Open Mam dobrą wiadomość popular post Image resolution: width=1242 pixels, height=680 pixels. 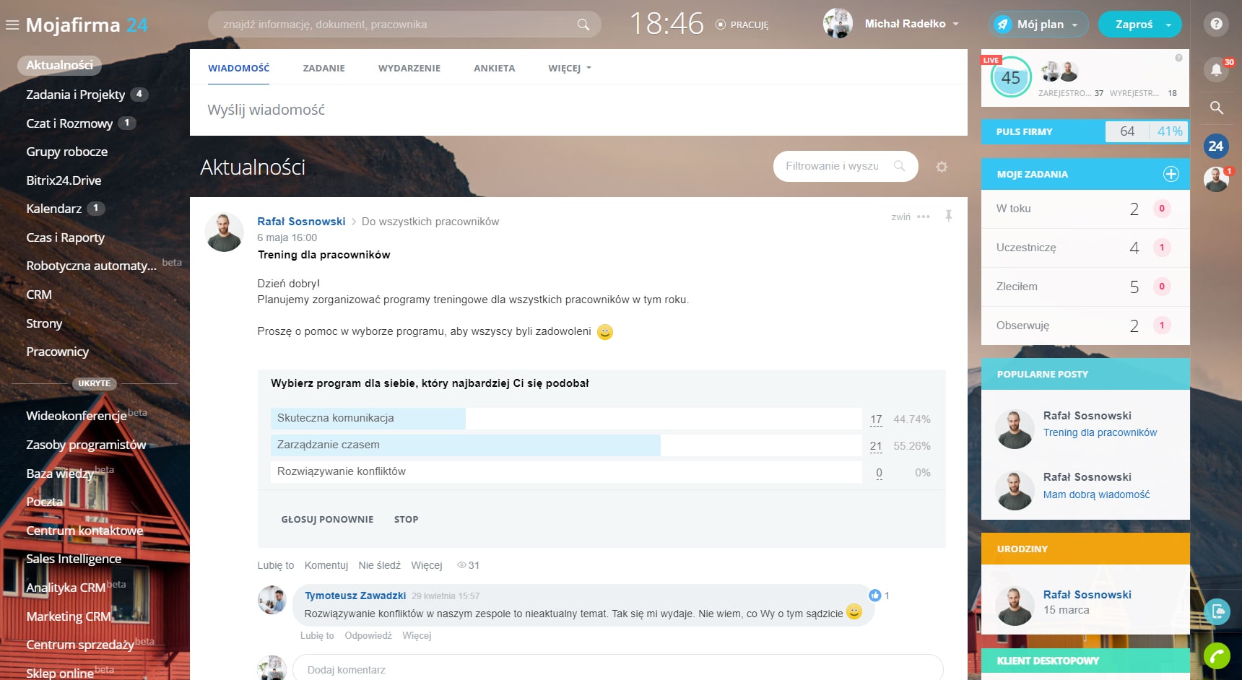coord(1096,494)
